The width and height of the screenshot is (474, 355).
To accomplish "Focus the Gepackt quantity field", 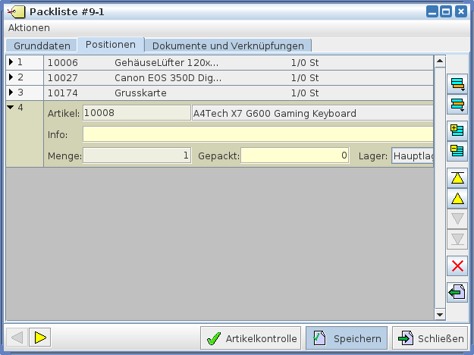I will (x=294, y=156).
